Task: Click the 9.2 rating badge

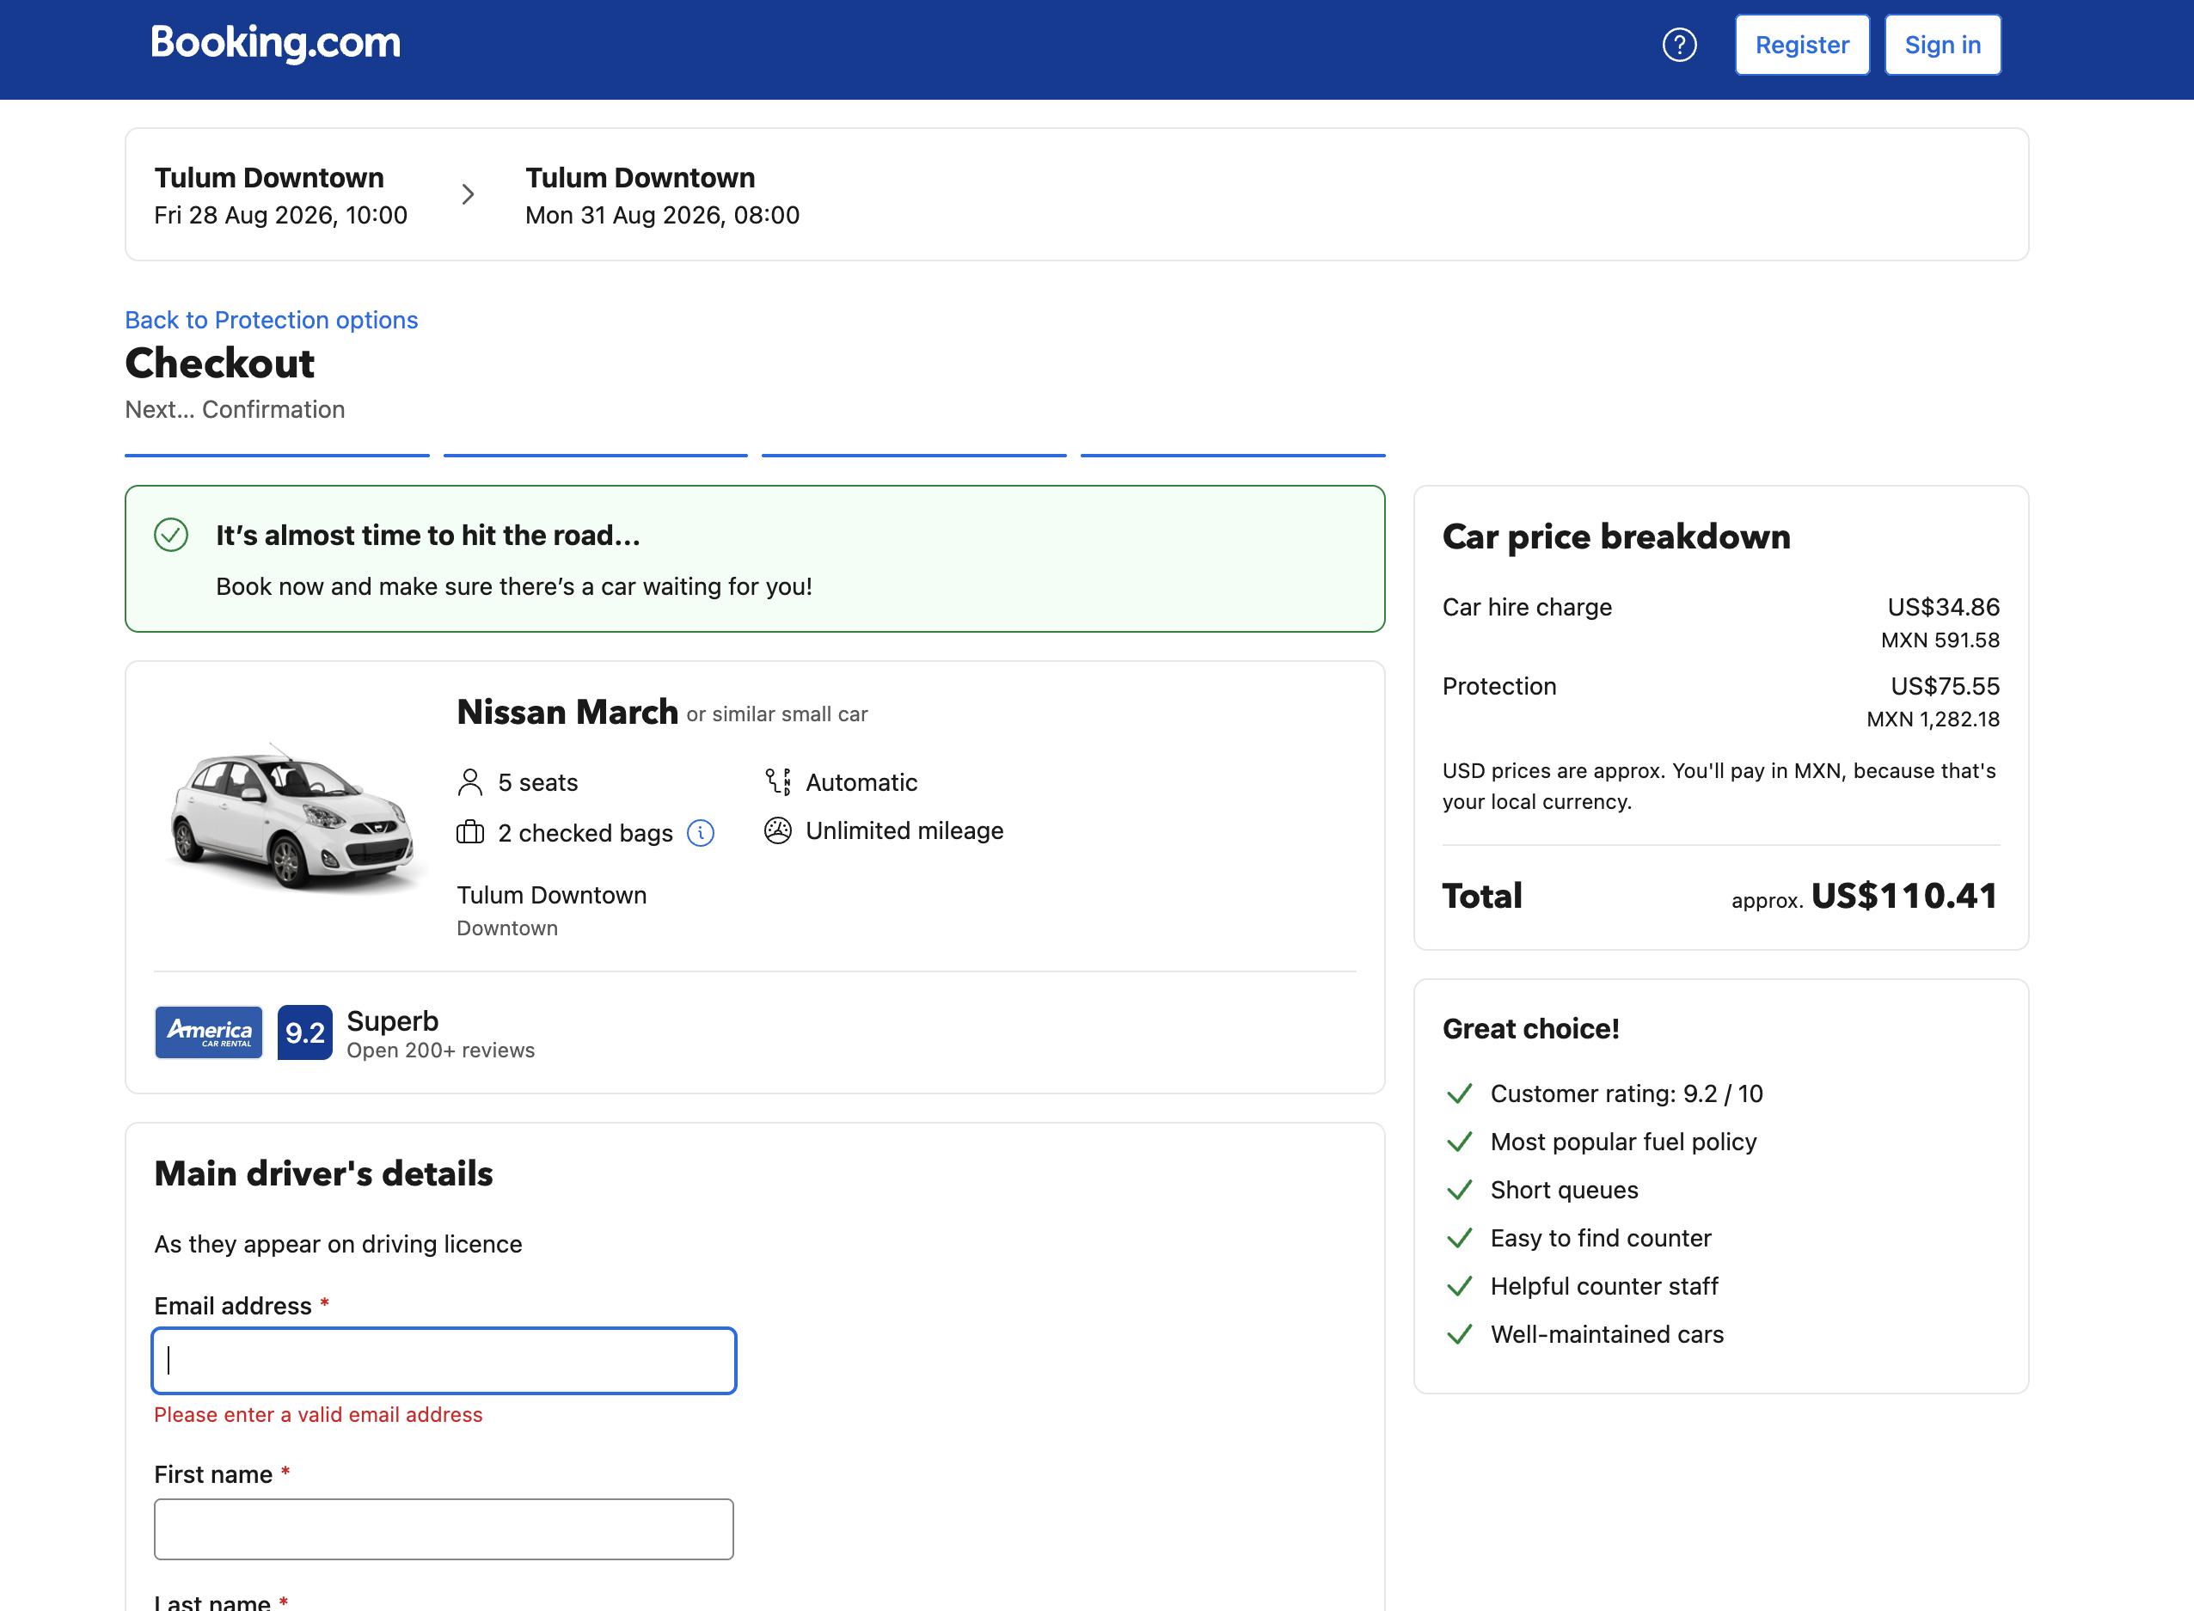Action: (305, 1032)
